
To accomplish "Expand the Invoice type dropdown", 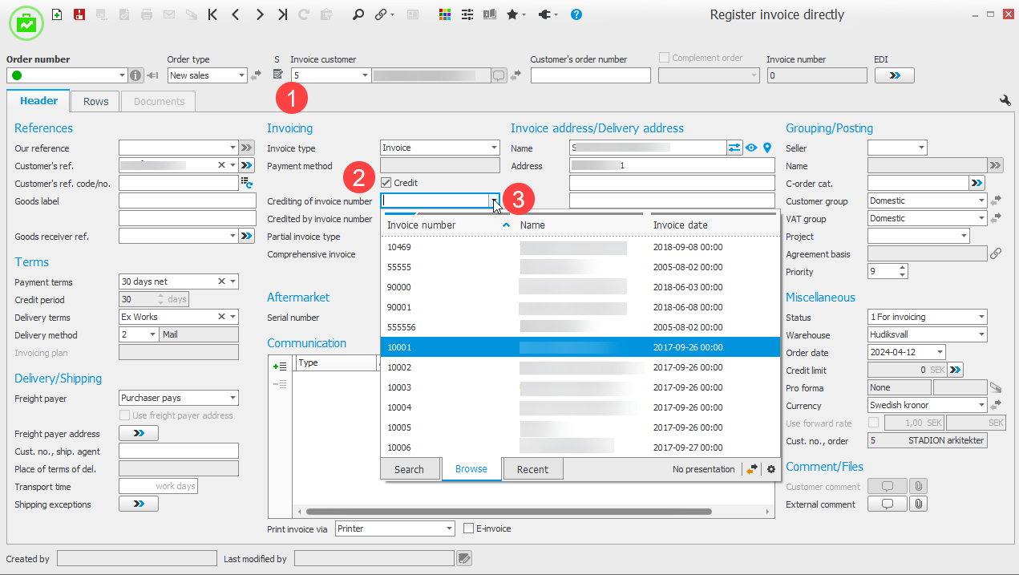I will point(494,148).
